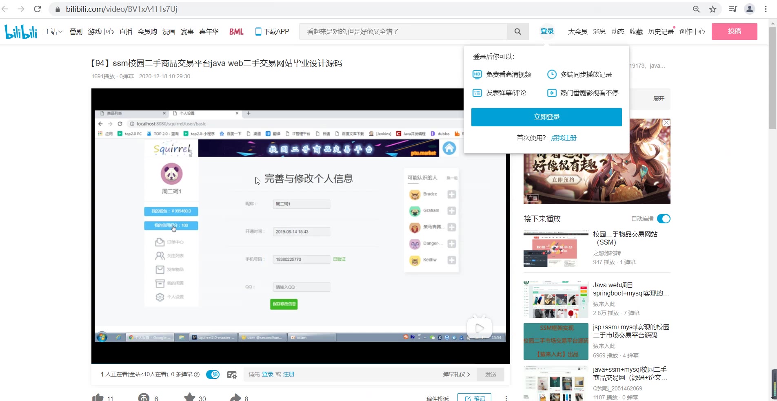Open 历史记录 in top navigation
This screenshot has height=401, width=777.
661,31
